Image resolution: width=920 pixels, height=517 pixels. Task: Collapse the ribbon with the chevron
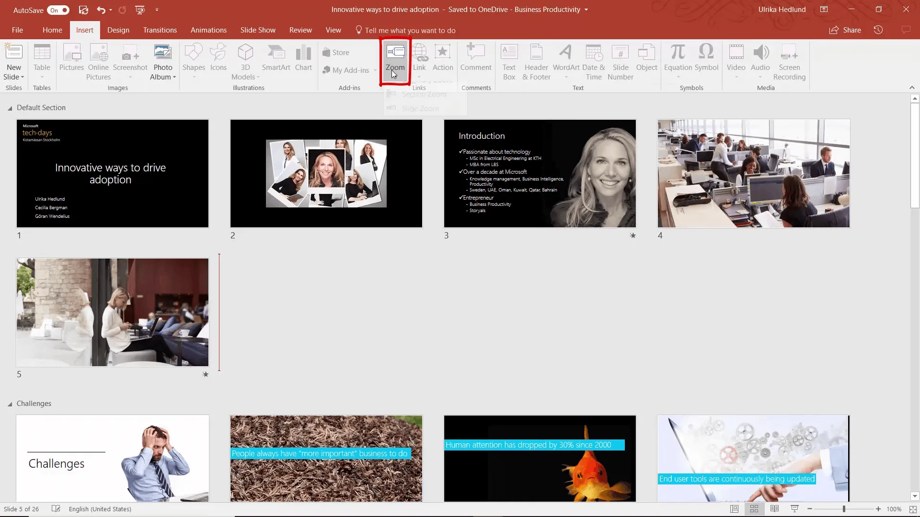click(912, 88)
